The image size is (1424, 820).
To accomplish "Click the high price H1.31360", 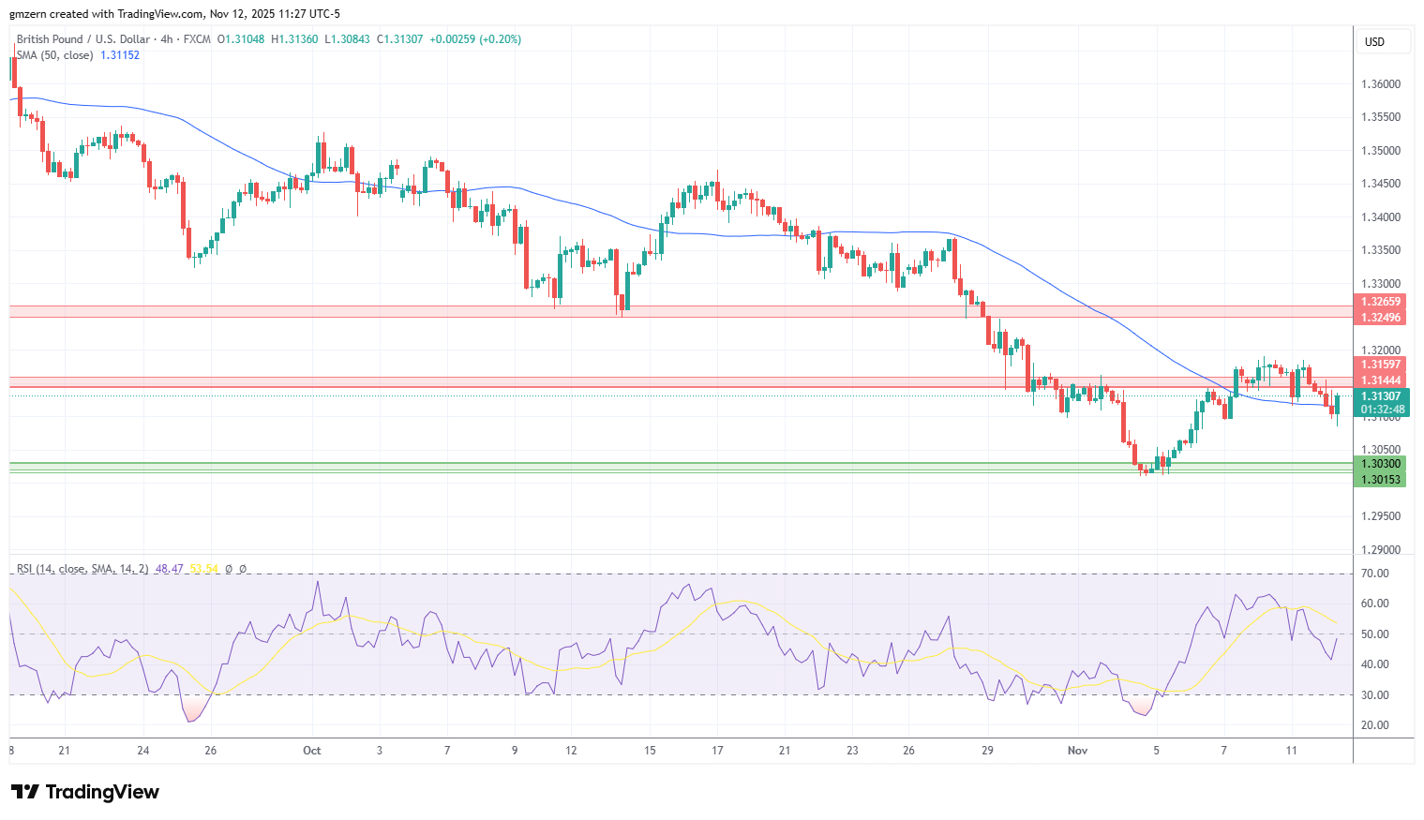I will coord(294,39).
